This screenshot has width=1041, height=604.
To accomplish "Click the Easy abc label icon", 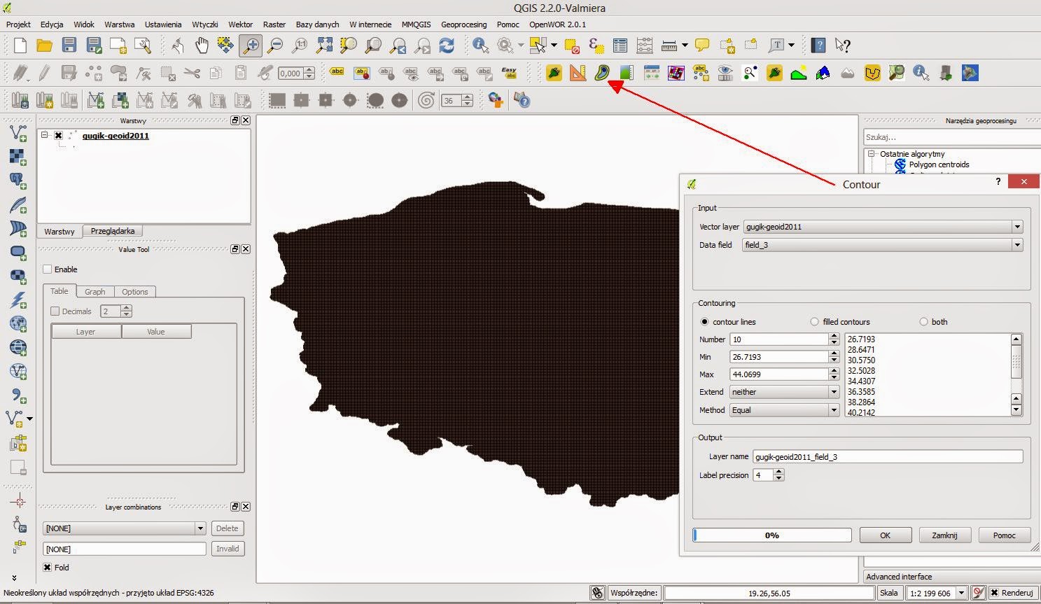I will click(509, 73).
